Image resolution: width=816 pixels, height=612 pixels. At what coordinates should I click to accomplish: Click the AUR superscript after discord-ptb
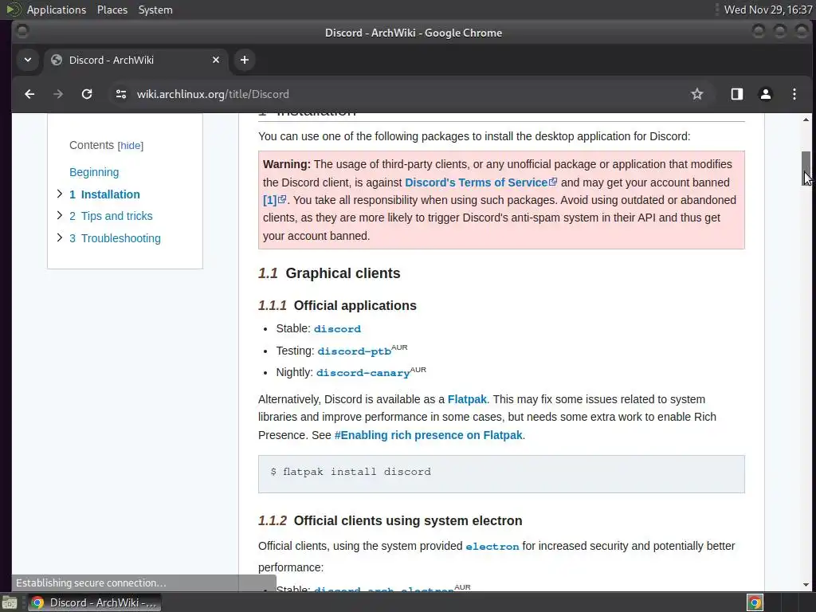399,347
